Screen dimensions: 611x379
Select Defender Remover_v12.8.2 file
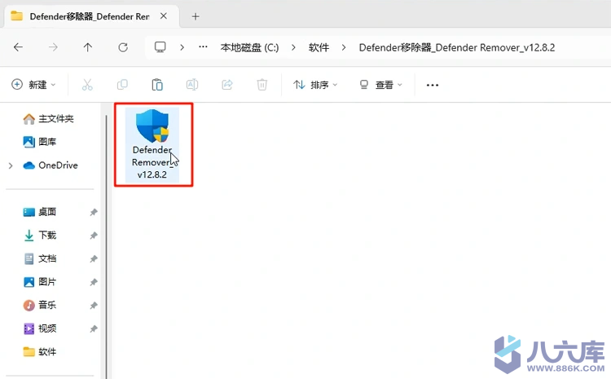[152, 144]
